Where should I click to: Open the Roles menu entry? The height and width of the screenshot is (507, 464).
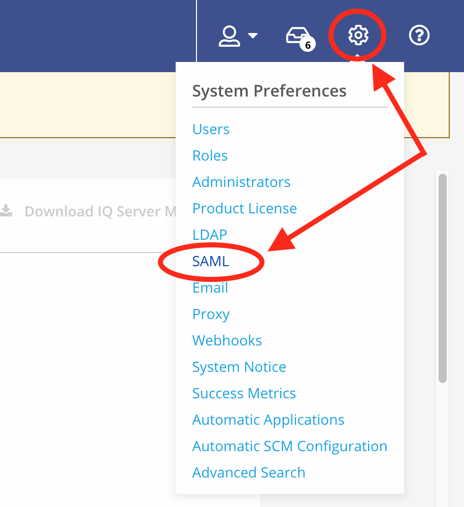(210, 155)
